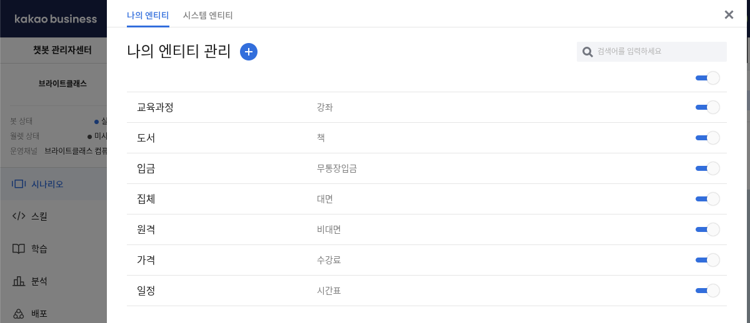Open 배포 icon in sidebar
Image resolution: width=750 pixels, height=323 pixels.
click(19, 313)
